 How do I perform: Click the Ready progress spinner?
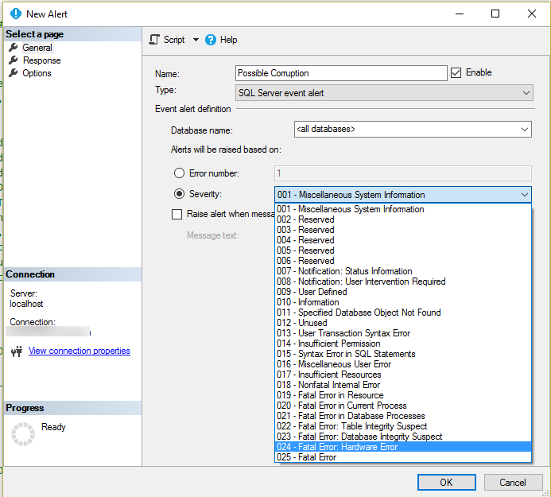click(x=23, y=434)
